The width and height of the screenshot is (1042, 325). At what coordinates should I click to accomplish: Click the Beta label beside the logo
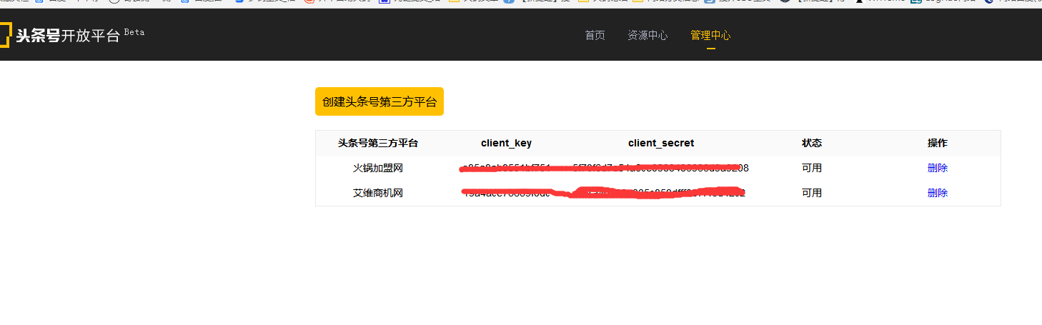pos(134,32)
